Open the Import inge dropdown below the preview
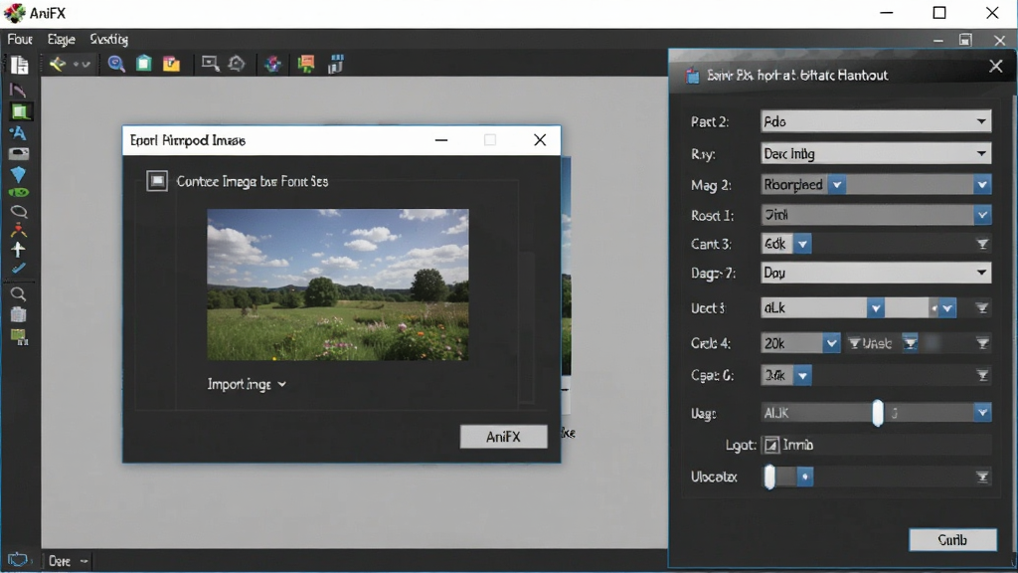The width and height of the screenshot is (1018, 573). [247, 385]
